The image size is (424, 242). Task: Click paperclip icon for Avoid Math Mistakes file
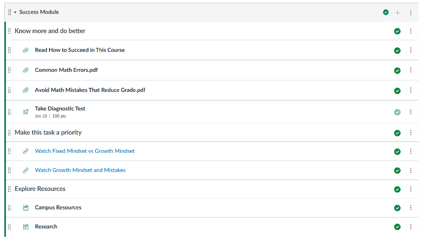click(26, 90)
